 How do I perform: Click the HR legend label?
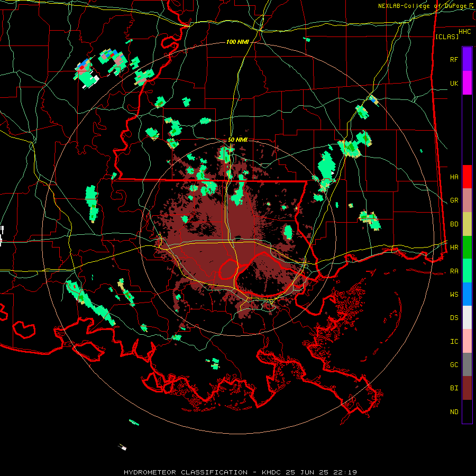click(x=454, y=248)
